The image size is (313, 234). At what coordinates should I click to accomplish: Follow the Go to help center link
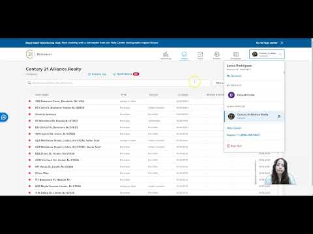267,43
